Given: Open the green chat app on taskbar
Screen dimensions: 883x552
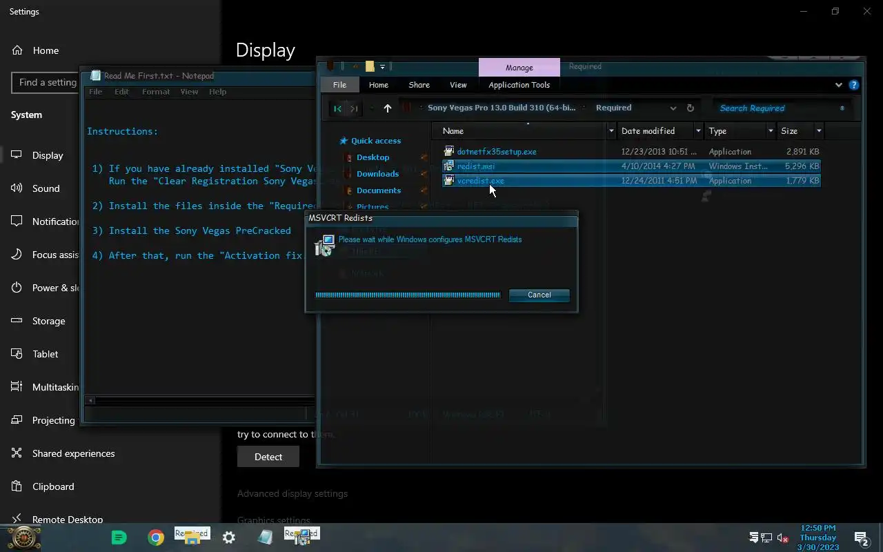Looking at the screenshot, I should click(119, 538).
